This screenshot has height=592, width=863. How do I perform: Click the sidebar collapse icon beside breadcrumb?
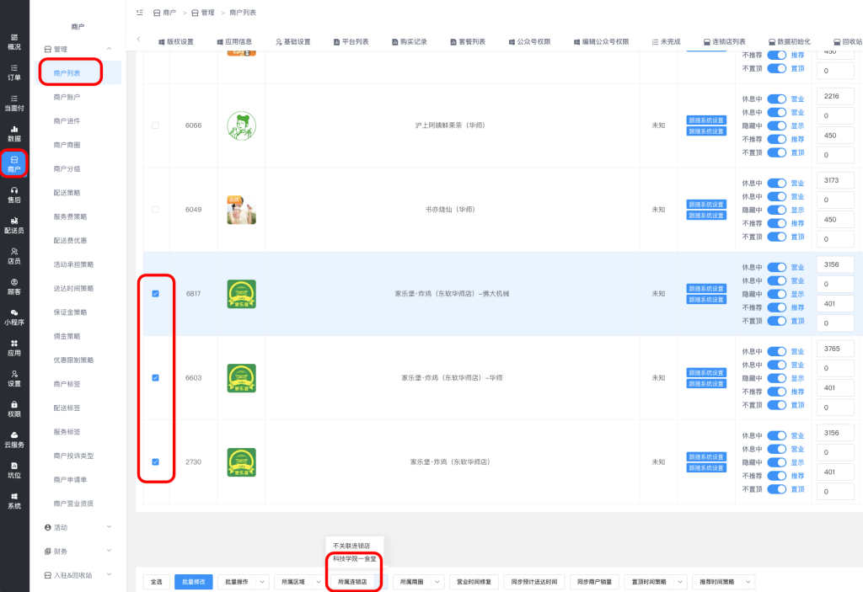click(139, 13)
